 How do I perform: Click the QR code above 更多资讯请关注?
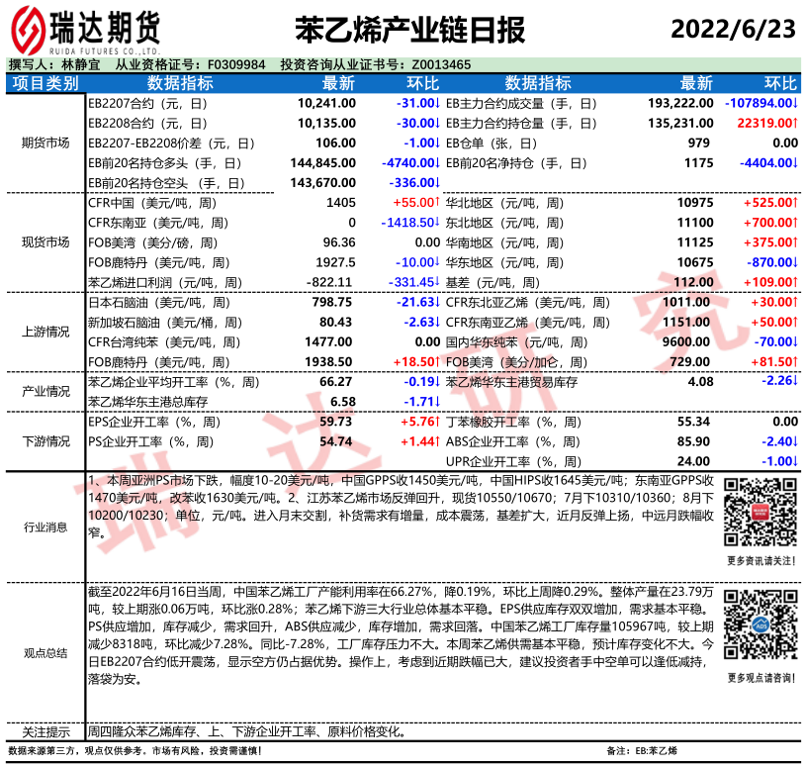(x=758, y=512)
